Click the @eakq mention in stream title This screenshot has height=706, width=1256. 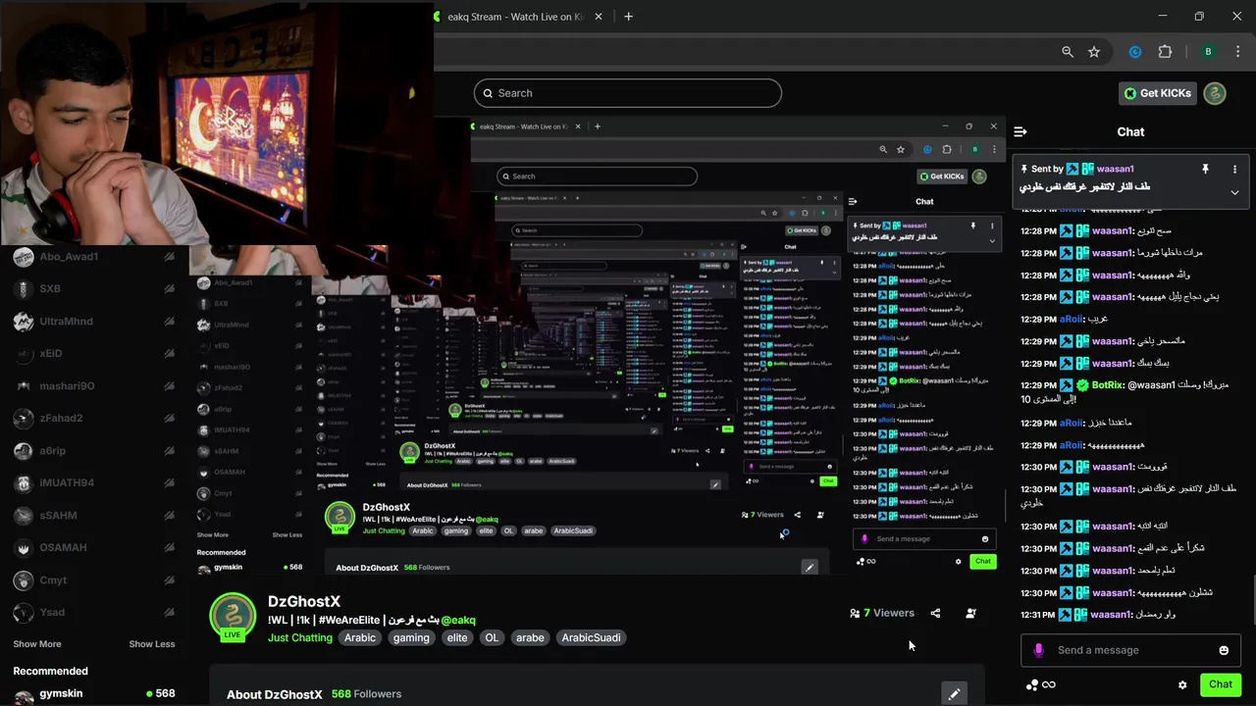tap(458, 620)
